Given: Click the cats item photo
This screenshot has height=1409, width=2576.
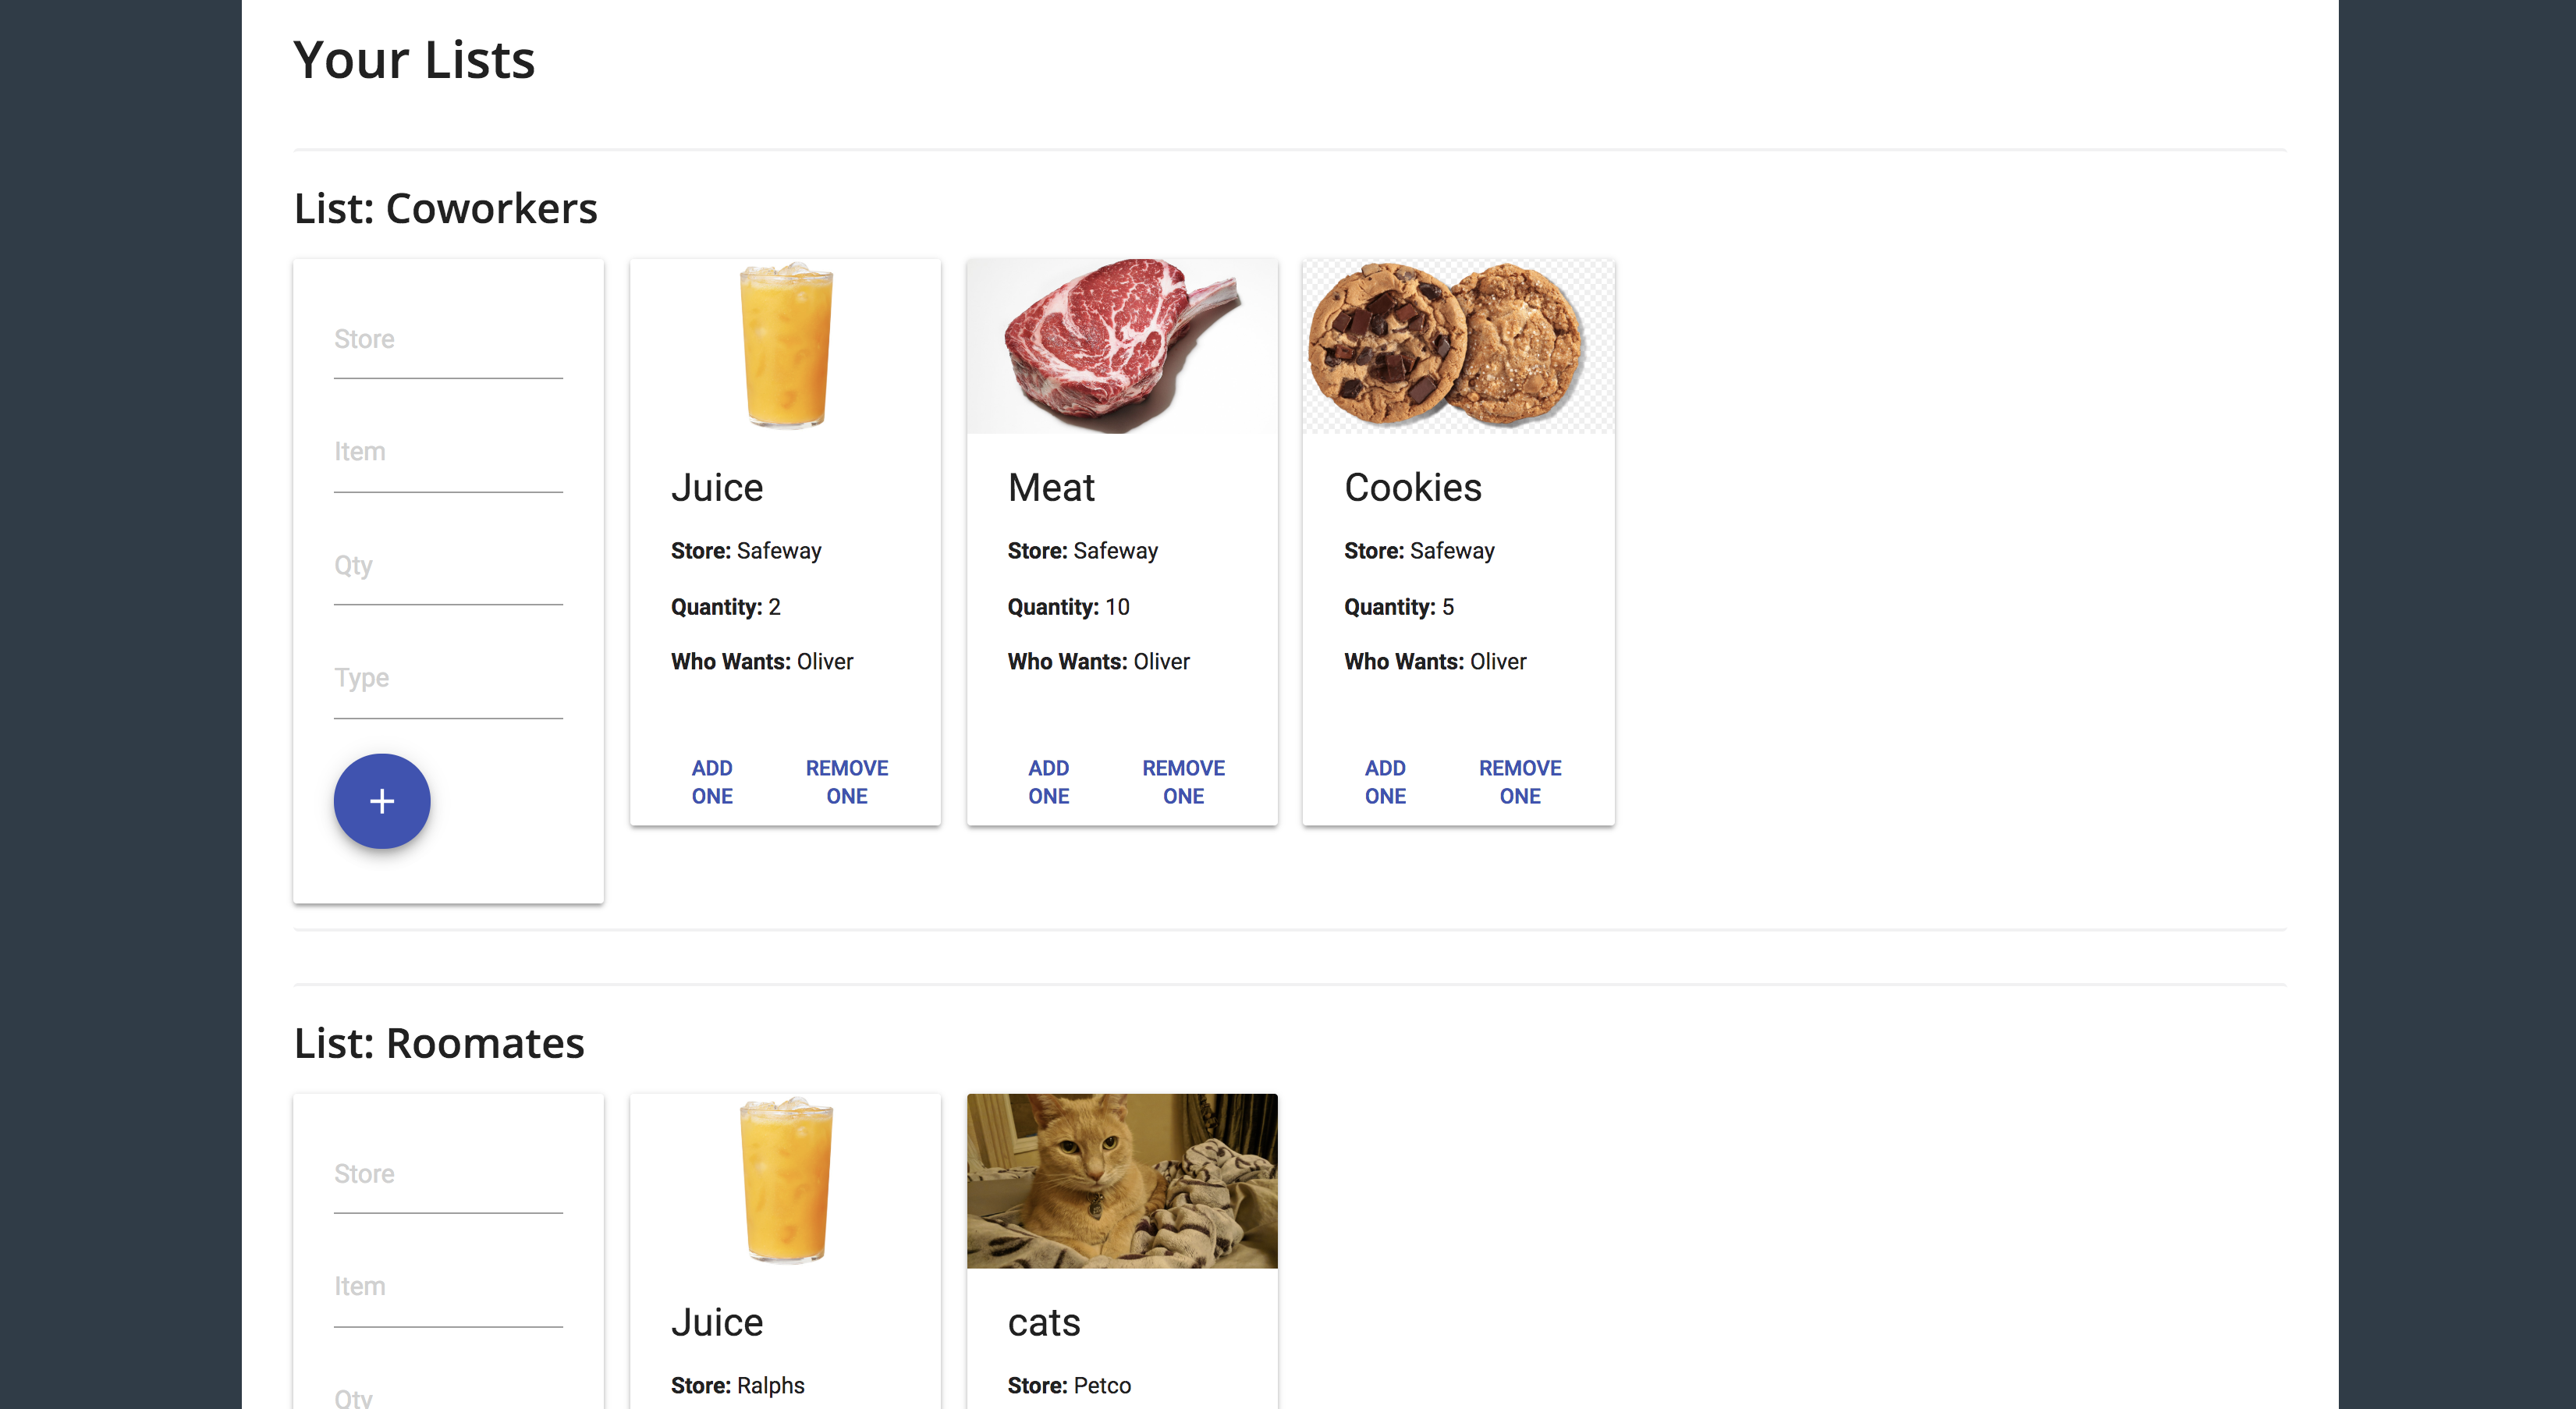Looking at the screenshot, I should 1121,1181.
